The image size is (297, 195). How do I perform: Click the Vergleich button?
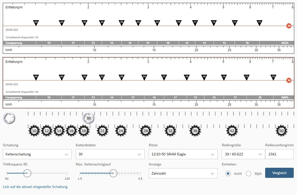tap(279, 173)
